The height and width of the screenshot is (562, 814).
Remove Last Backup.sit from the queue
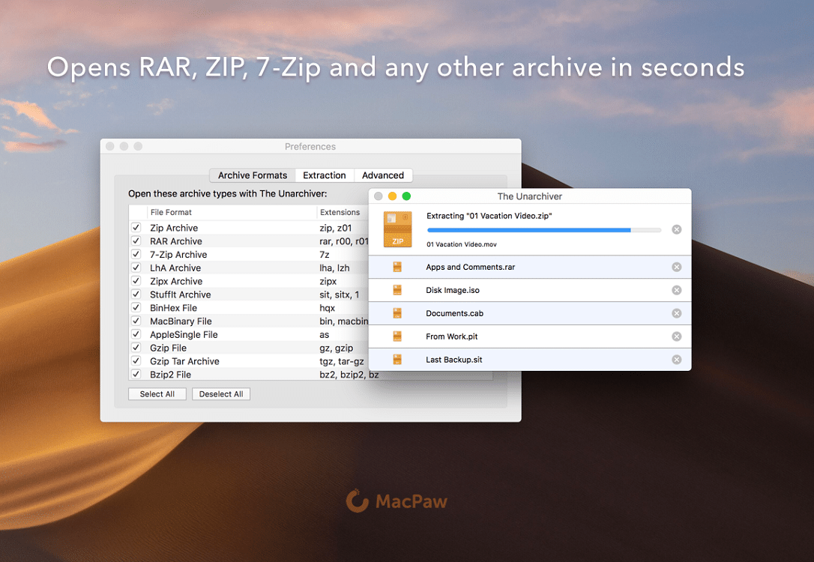[677, 360]
